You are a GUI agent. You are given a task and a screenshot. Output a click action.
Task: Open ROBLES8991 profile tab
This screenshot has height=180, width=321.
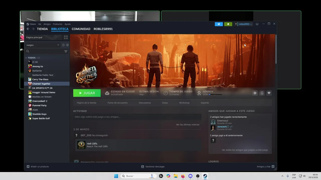(x=103, y=29)
